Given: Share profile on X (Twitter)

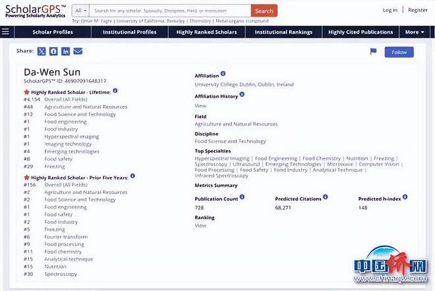Looking at the screenshot, I should tap(42, 51).
